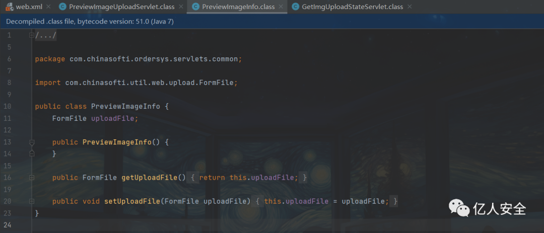Viewport: 544px width, 233px height.
Task: Click the constructor's closing fold marker on line 14
Action: tap(32, 153)
